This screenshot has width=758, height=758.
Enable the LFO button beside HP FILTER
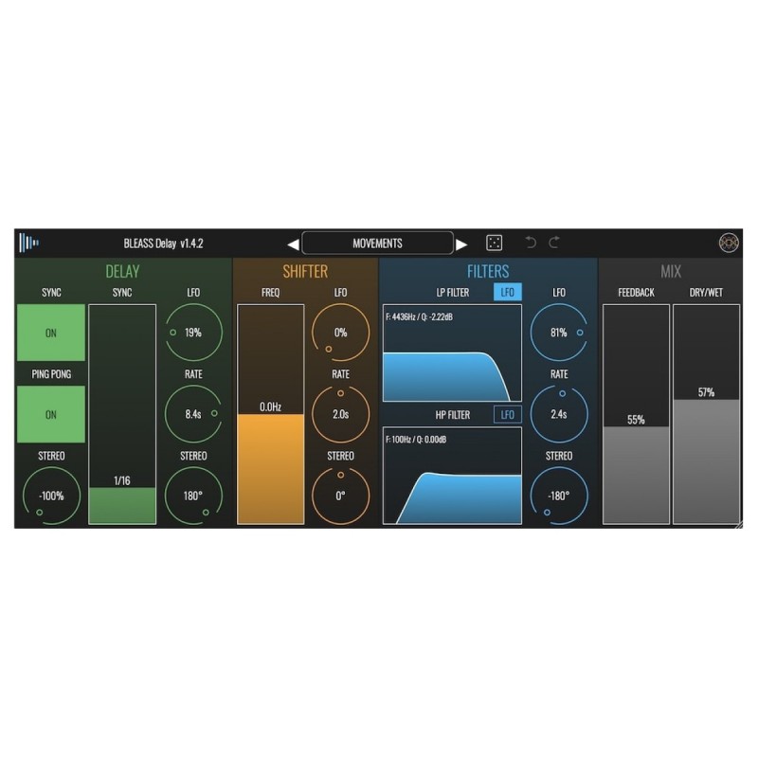[x=508, y=414]
